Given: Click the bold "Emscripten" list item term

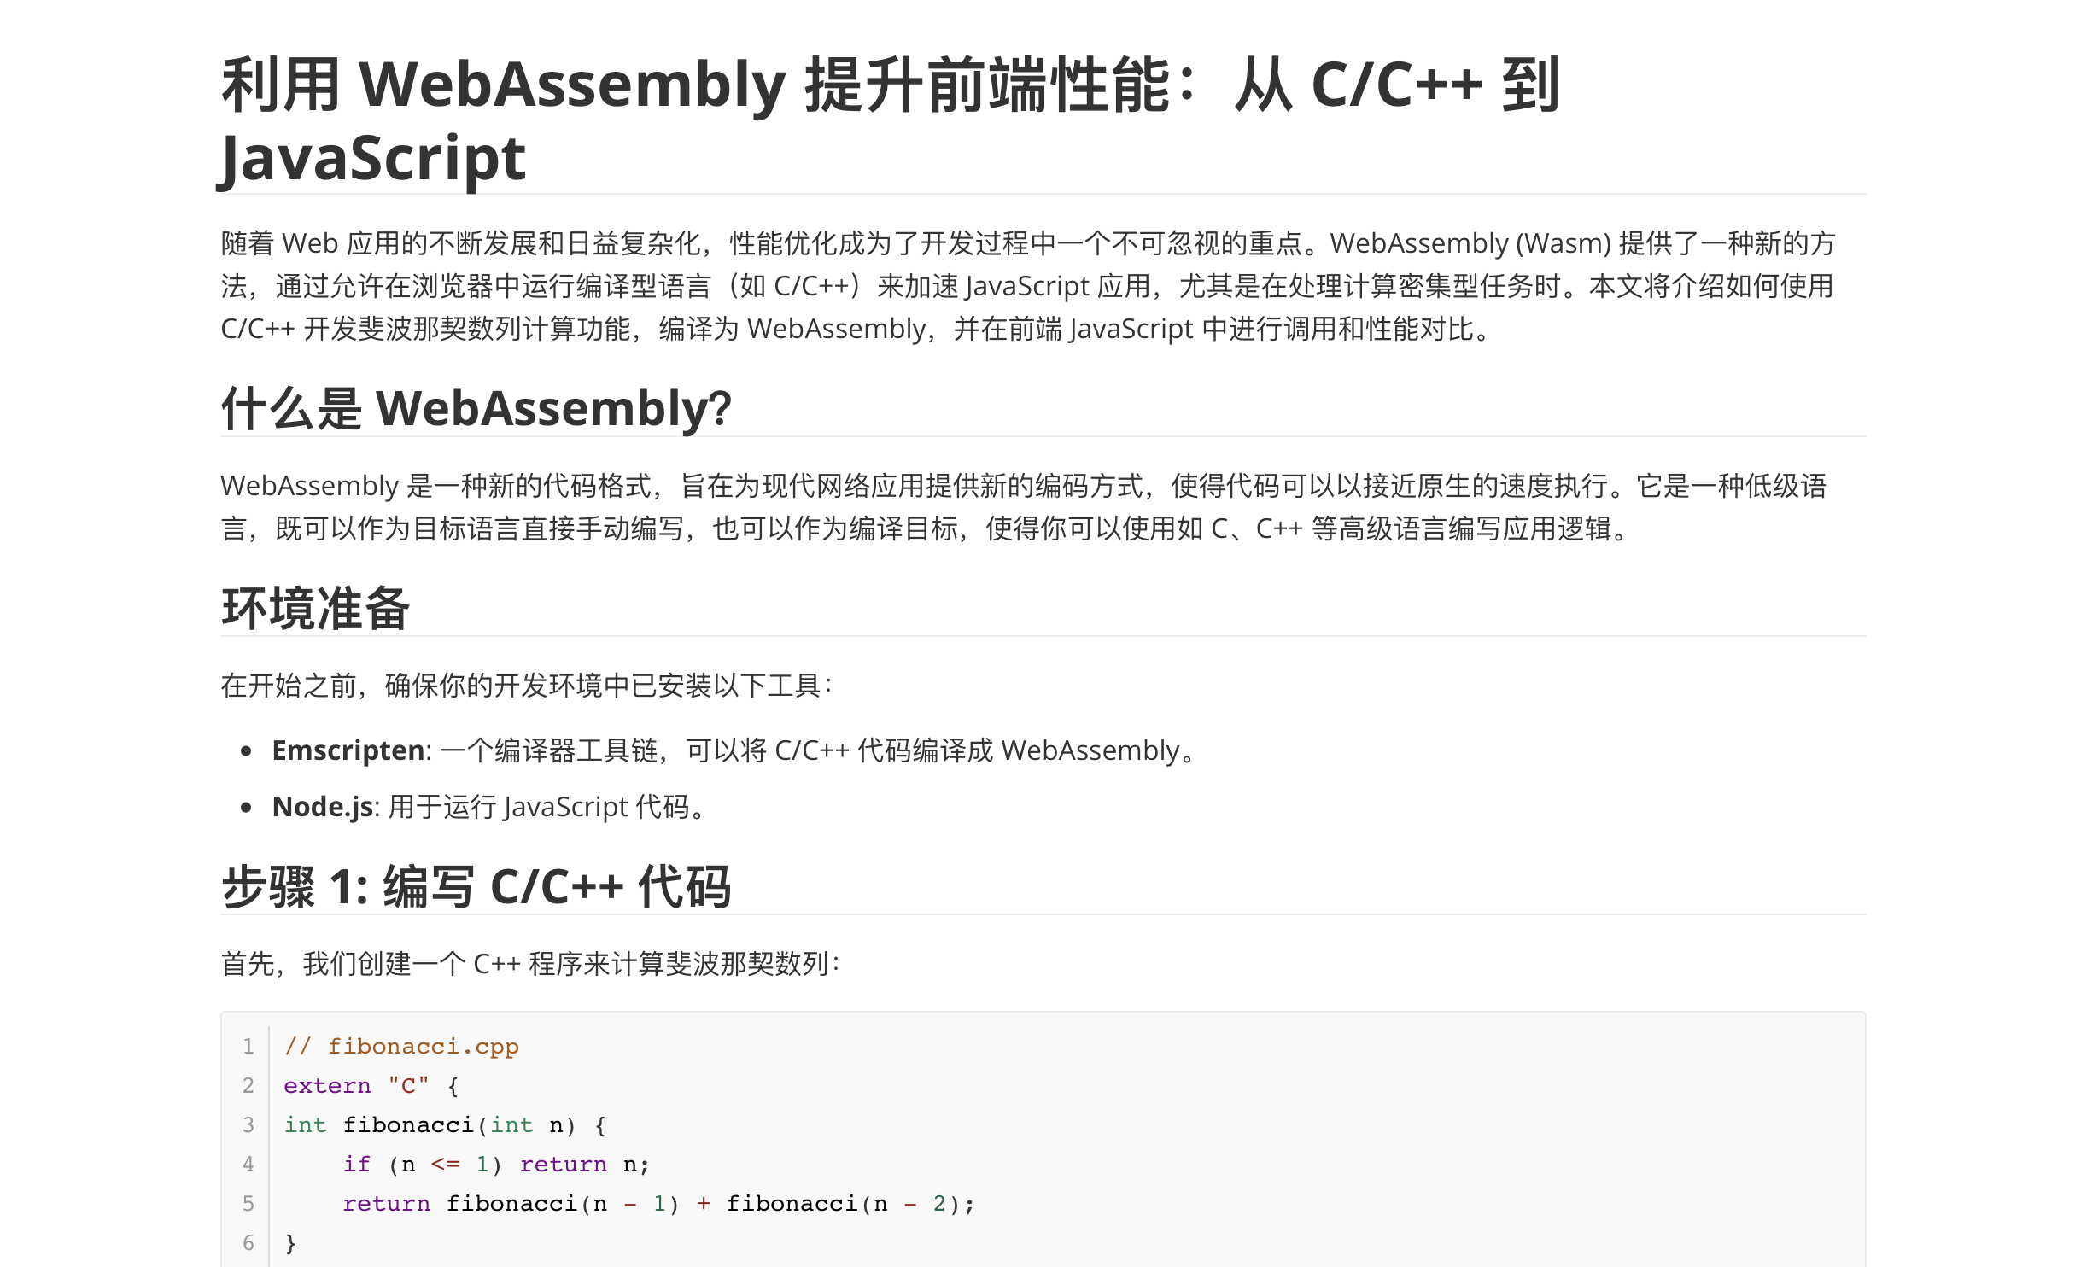Looking at the screenshot, I should coord(348,750).
